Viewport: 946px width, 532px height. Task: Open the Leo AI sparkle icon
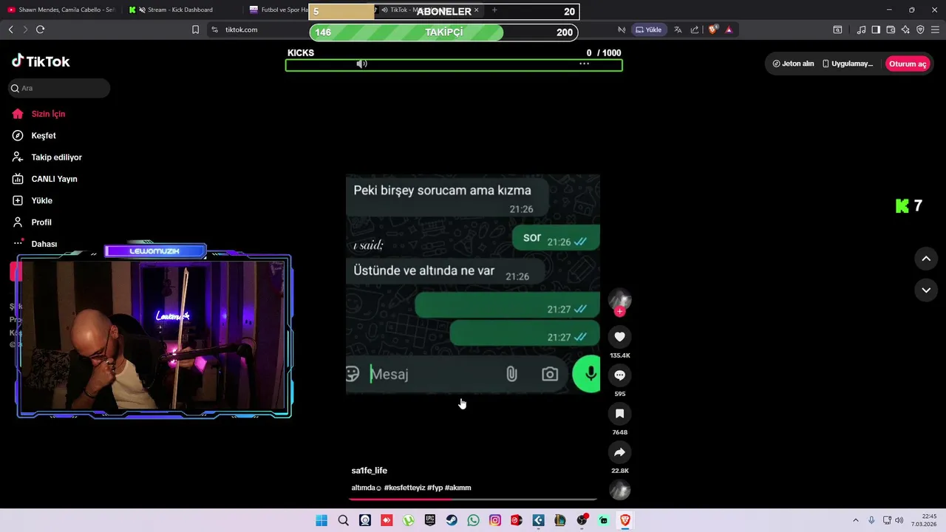[x=905, y=30]
